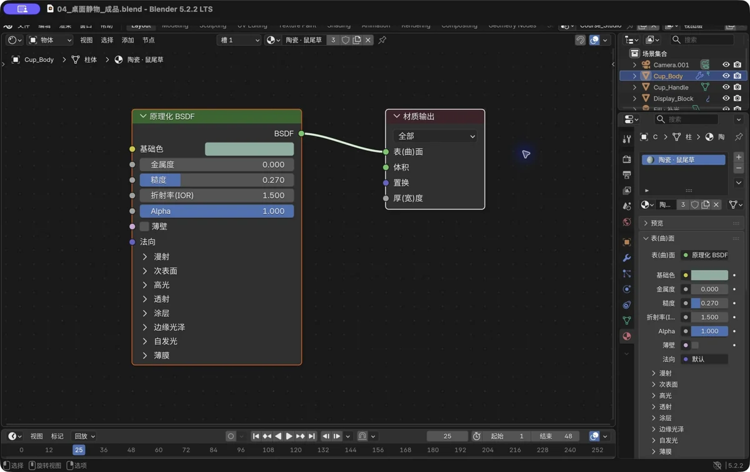Open 添加 menu in node editor
Viewport: 750px width, 472px height.
pyautogui.click(x=128, y=40)
